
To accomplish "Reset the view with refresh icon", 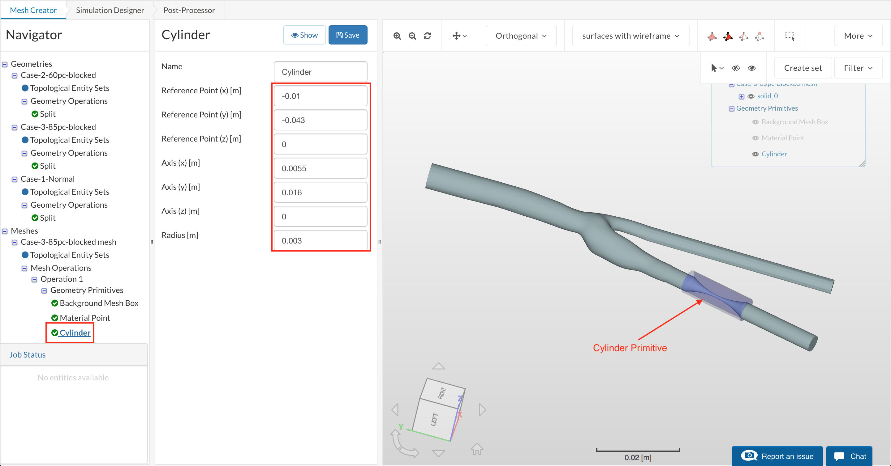I will 427,36.
